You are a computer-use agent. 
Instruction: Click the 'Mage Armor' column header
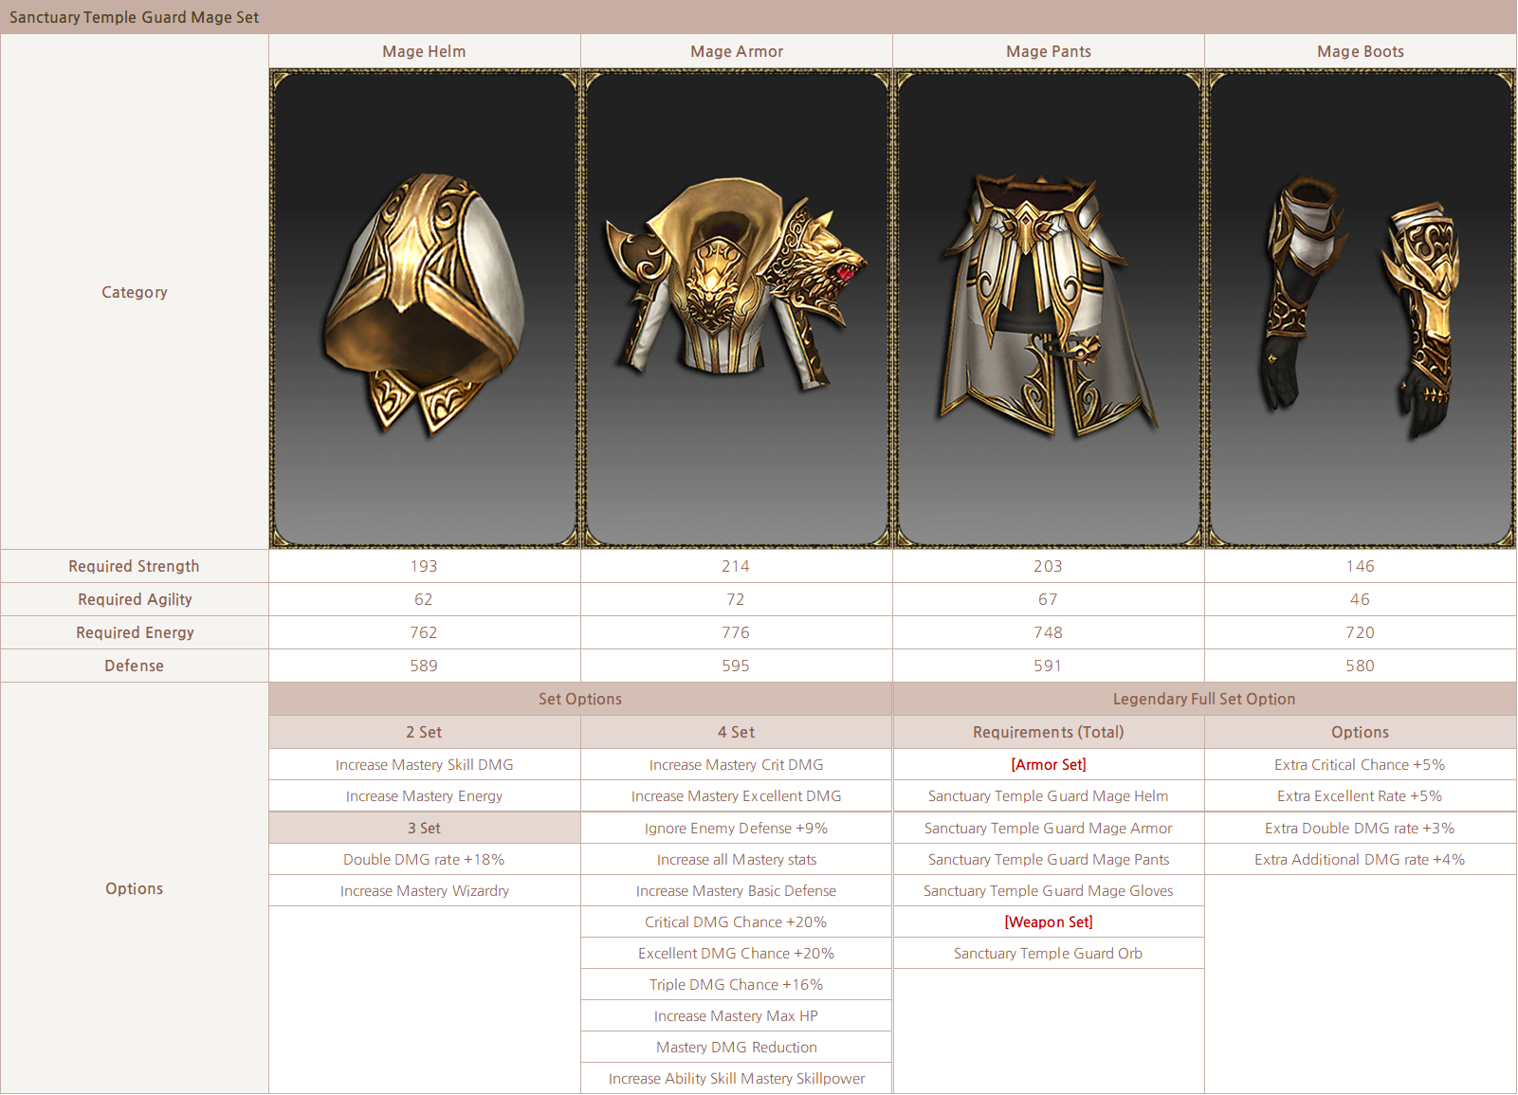[737, 51]
